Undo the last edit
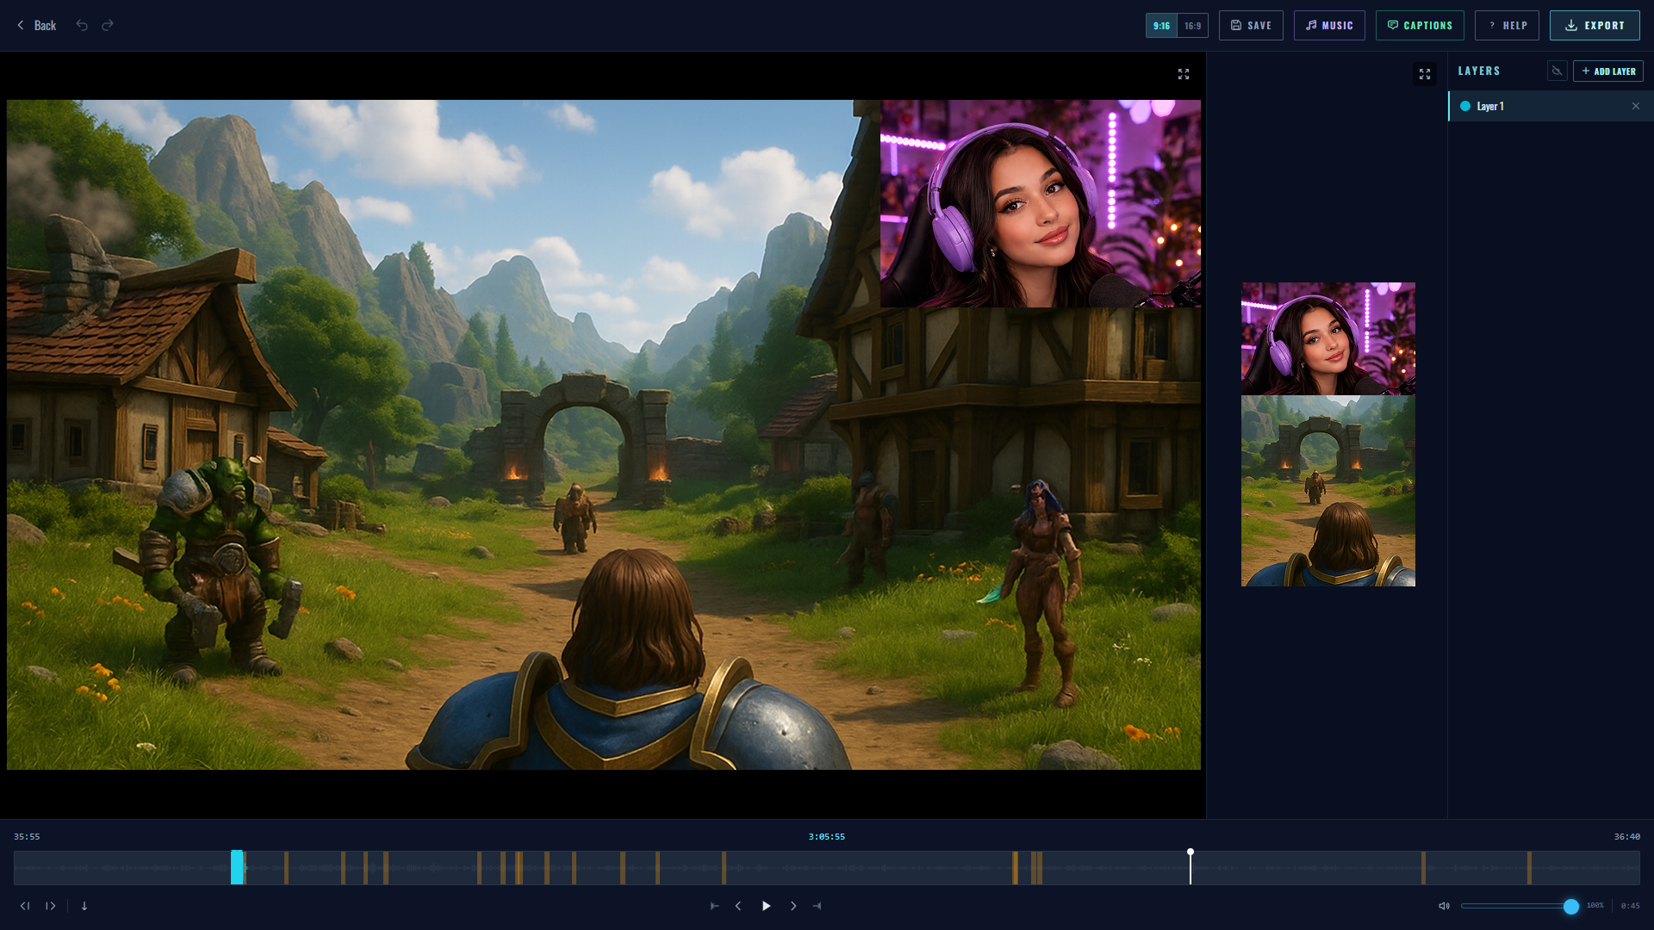Image resolution: width=1654 pixels, height=930 pixels. [x=82, y=25]
